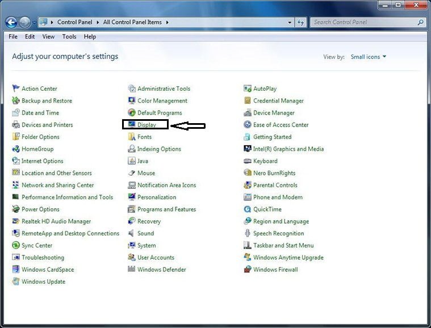Click the HomeGroup icon
This screenshot has width=431, height=328.
[x=16, y=149]
